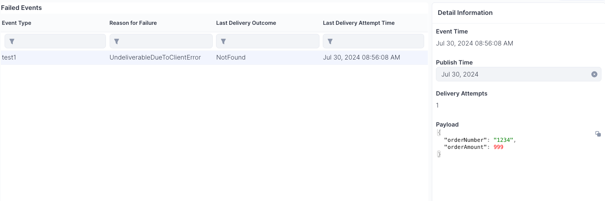Click the UndeliverableDueToClientError cell

coord(155,57)
